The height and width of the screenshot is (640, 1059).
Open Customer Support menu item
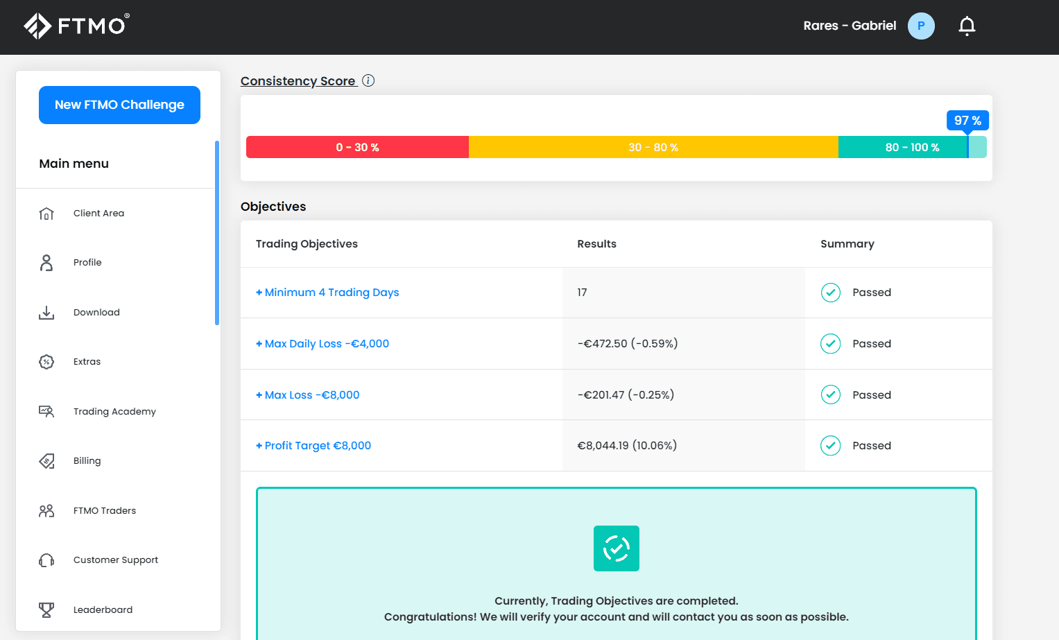pyautogui.click(x=116, y=560)
